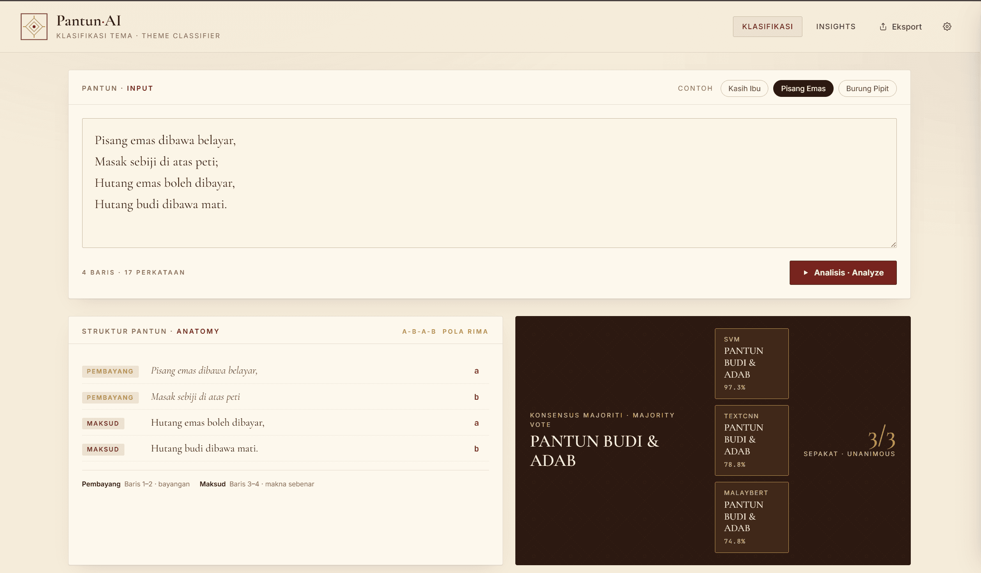
Task: Open the INSIGHTS tab
Action: coord(836,27)
